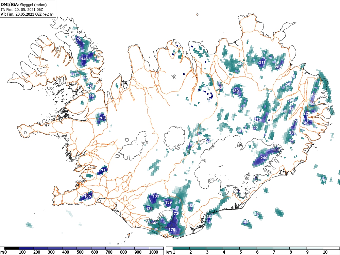Click the '500' tick on meter legend
This screenshot has height=255, width=340.
tap(80, 252)
